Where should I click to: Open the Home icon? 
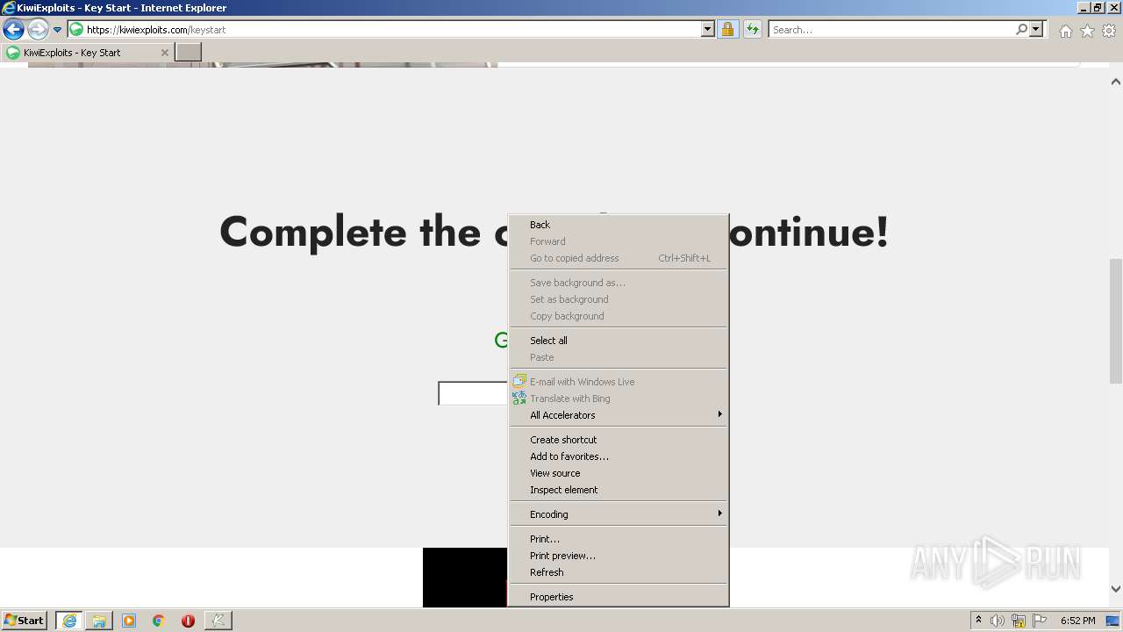pyautogui.click(x=1065, y=31)
